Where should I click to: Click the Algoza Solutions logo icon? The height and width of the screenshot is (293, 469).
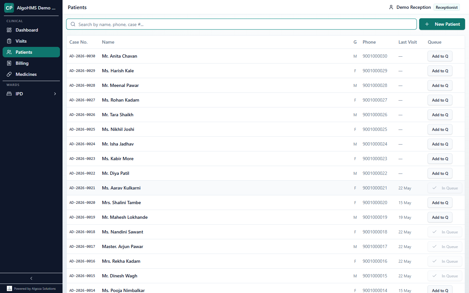(x=9, y=288)
